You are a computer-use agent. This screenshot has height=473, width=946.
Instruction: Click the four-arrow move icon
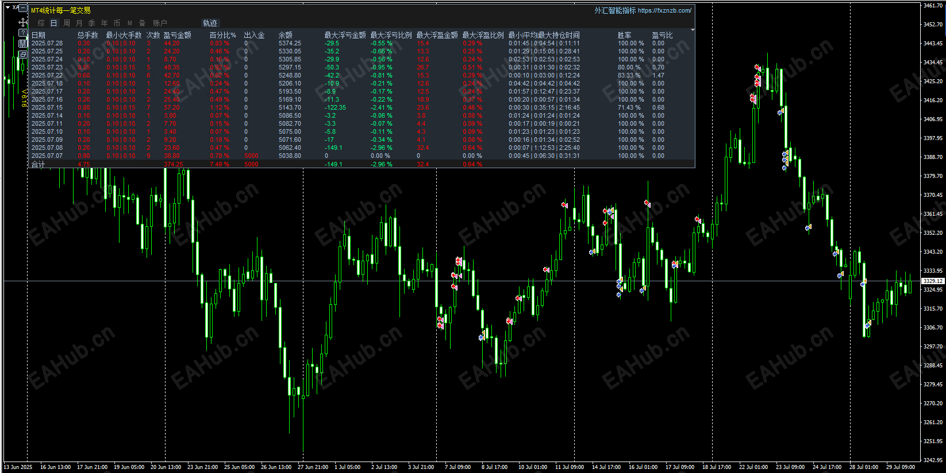click(x=23, y=22)
